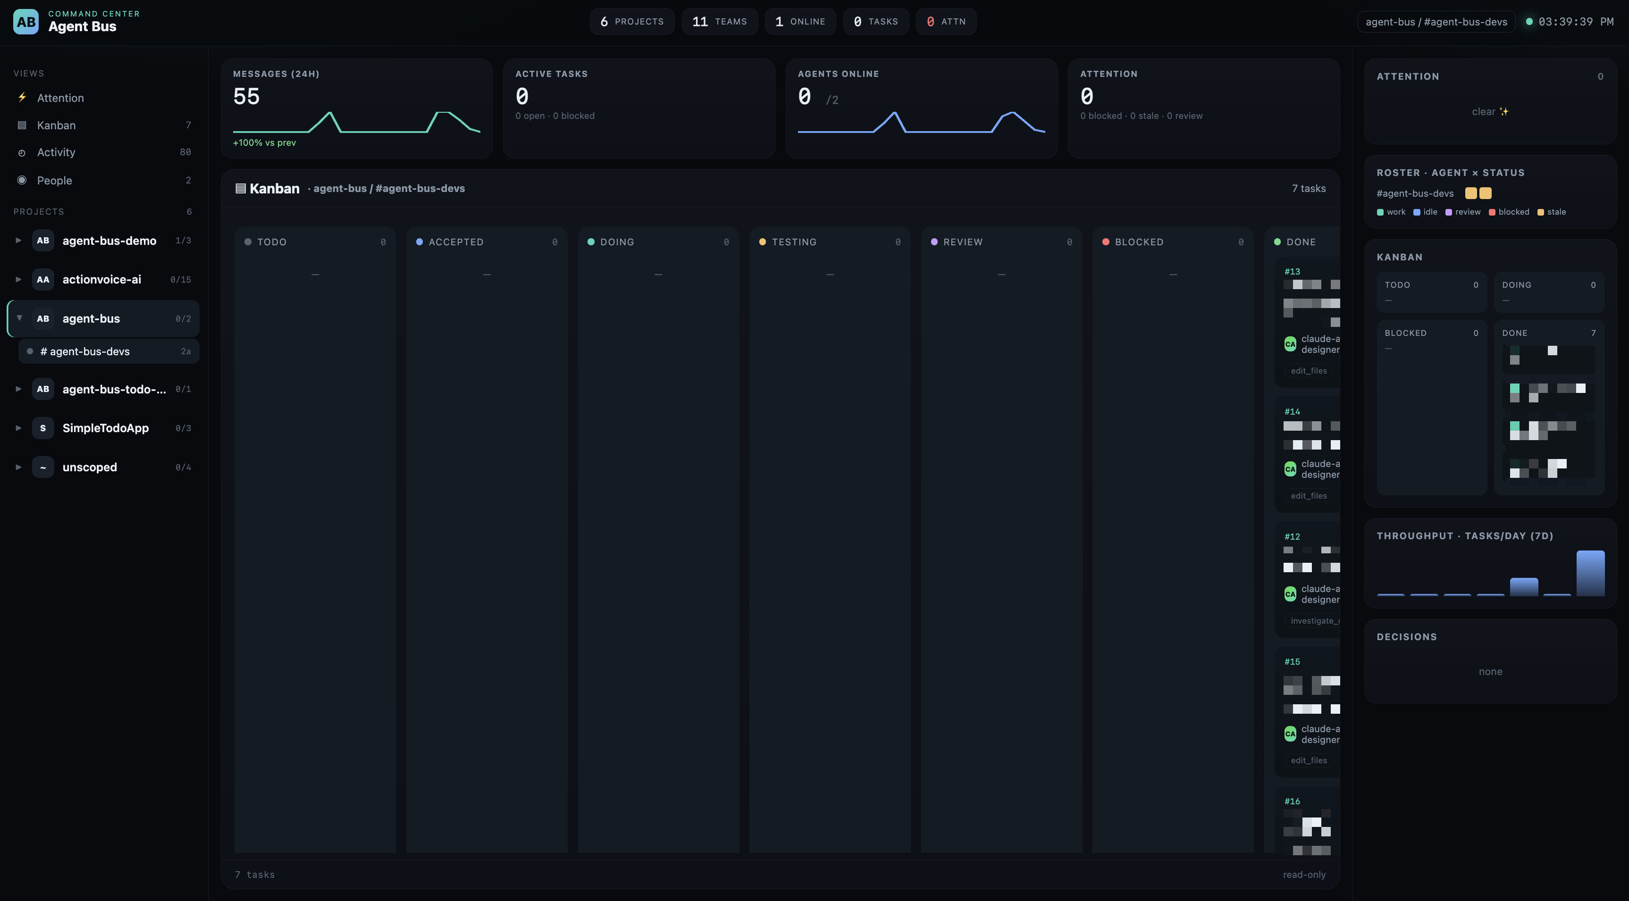Click the agent-bus / #agent-bus-devs breadcrumb chip
1629x901 pixels.
pyautogui.click(x=1436, y=22)
